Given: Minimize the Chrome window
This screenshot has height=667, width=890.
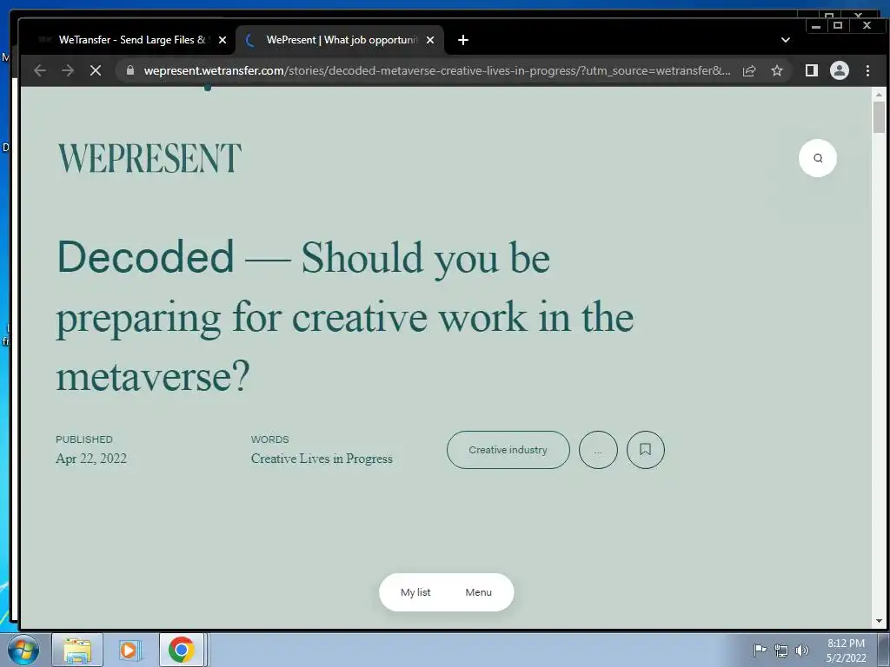Looking at the screenshot, I should pos(815,25).
